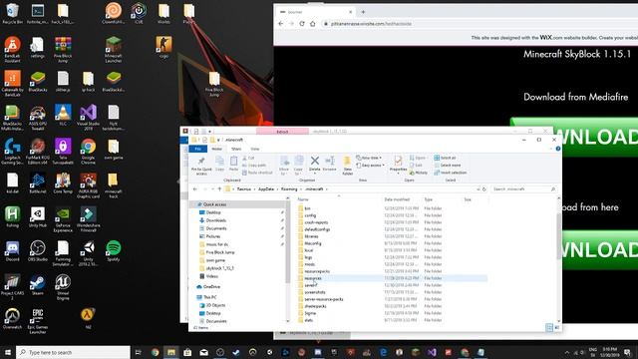The height and width of the screenshot is (359, 638).
Task: Open the Easy access dropdown
Action: [x=370, y=166]
